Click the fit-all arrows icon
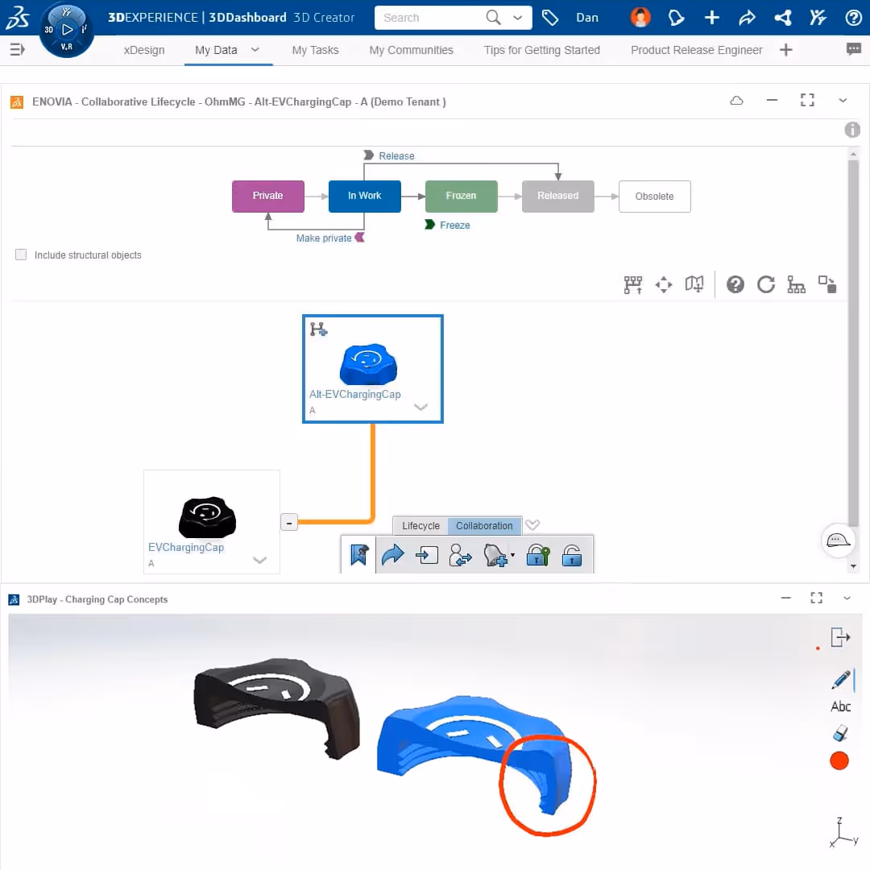The height and width of the screenshot is (870, 870). [x=664, y=284]
